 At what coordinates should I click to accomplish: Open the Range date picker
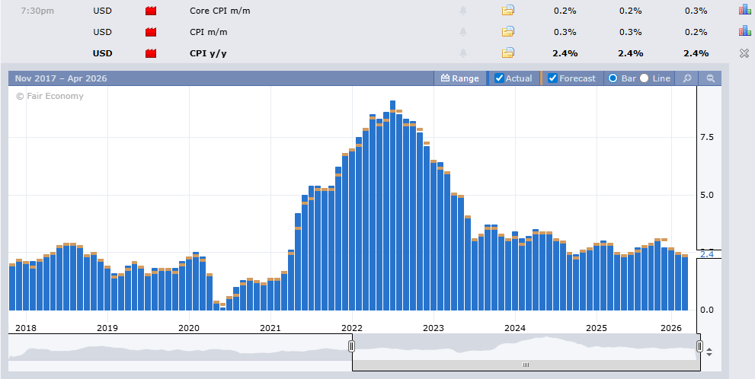[x=460, y=78]
